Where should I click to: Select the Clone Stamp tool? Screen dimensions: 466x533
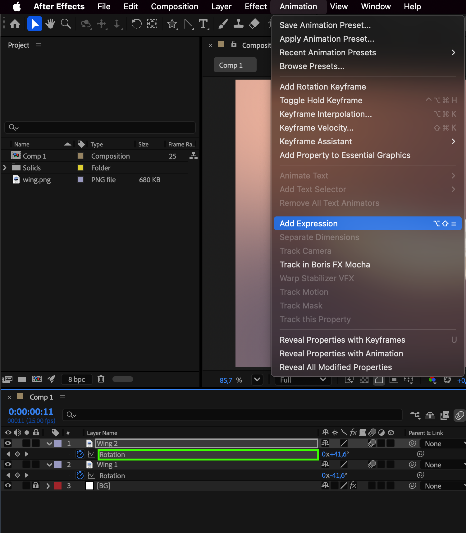[238, 24]
